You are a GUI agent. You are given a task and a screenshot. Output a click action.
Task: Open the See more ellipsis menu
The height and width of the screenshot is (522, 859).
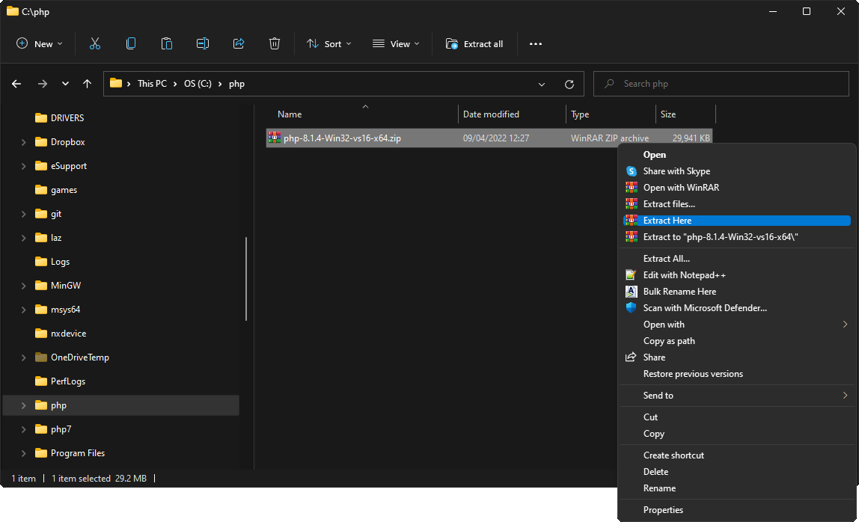pos(535,44)
